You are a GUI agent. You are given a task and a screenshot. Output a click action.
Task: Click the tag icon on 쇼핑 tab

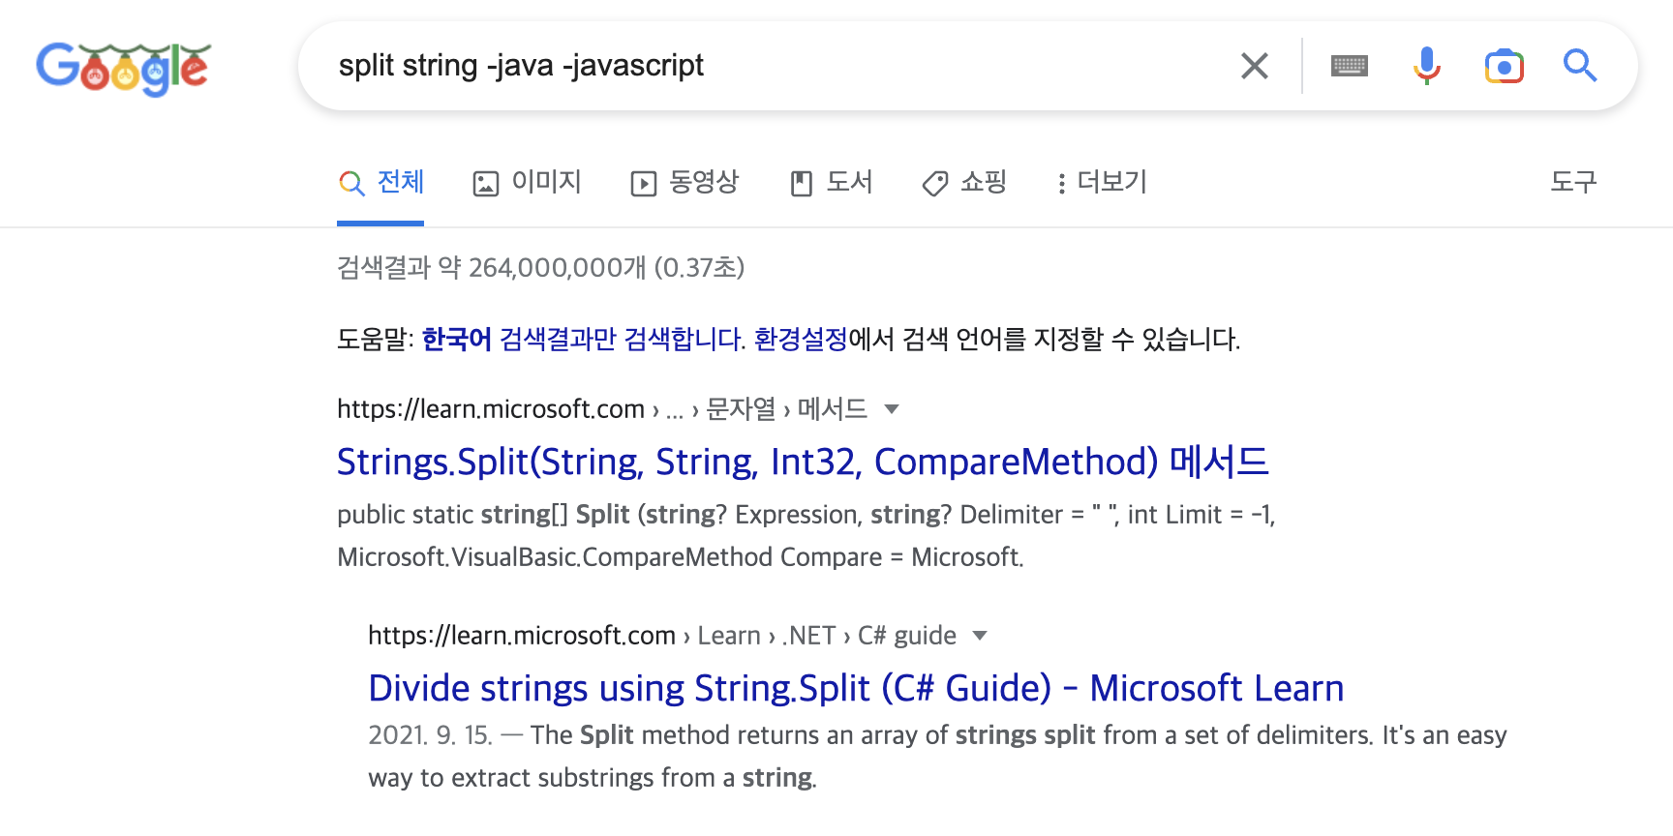point(935,184)
